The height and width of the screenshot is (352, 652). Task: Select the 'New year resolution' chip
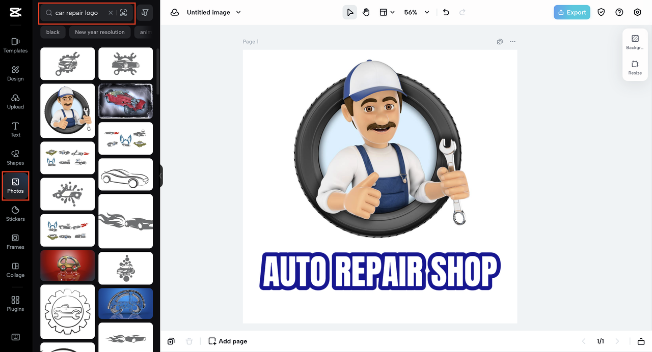pos(100,32)
